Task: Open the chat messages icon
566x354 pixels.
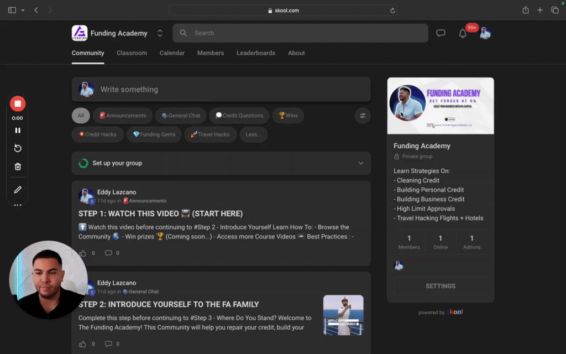Action: click(441, 33)
